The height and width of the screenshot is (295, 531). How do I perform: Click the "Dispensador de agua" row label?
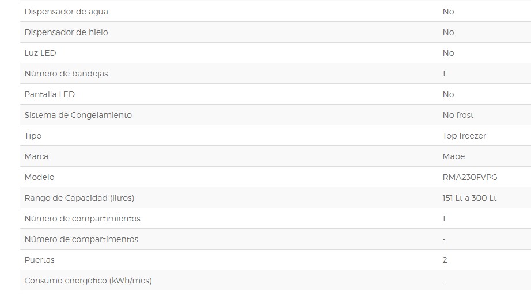coord(66,12)
